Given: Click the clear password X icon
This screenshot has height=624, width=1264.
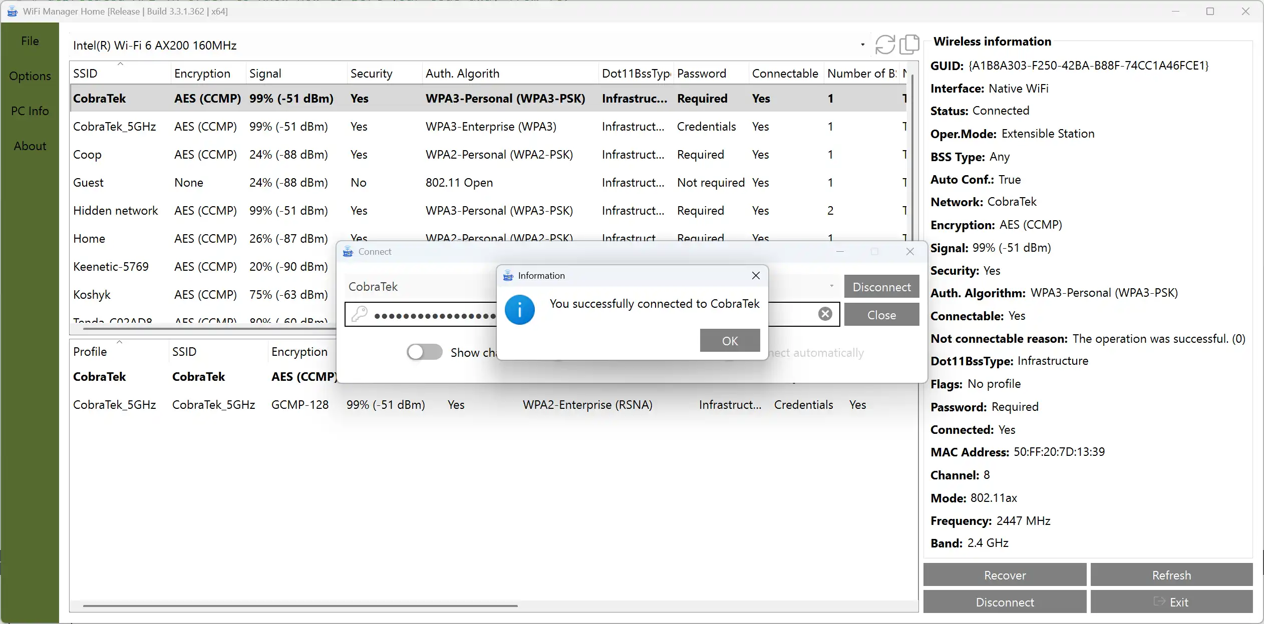Looking at the screenshot, I should pos(825,314).
